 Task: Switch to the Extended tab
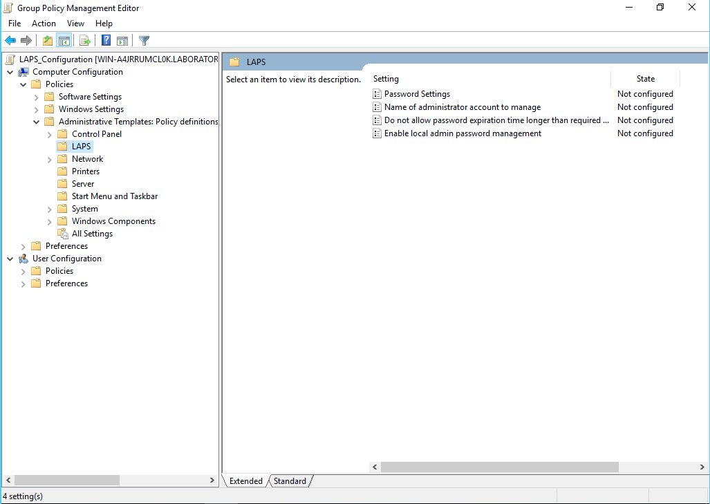point(246,481)
